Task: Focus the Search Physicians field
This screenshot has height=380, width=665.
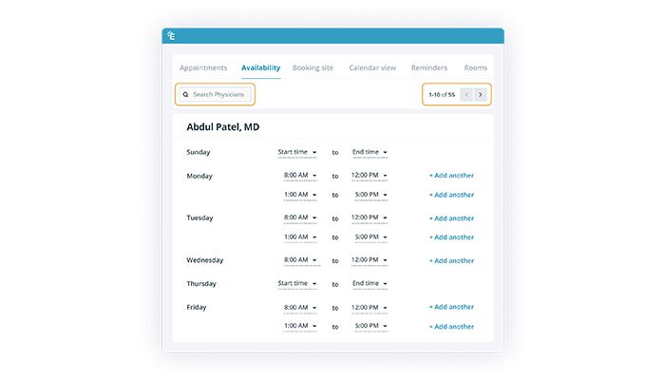Action: [215, 95]
